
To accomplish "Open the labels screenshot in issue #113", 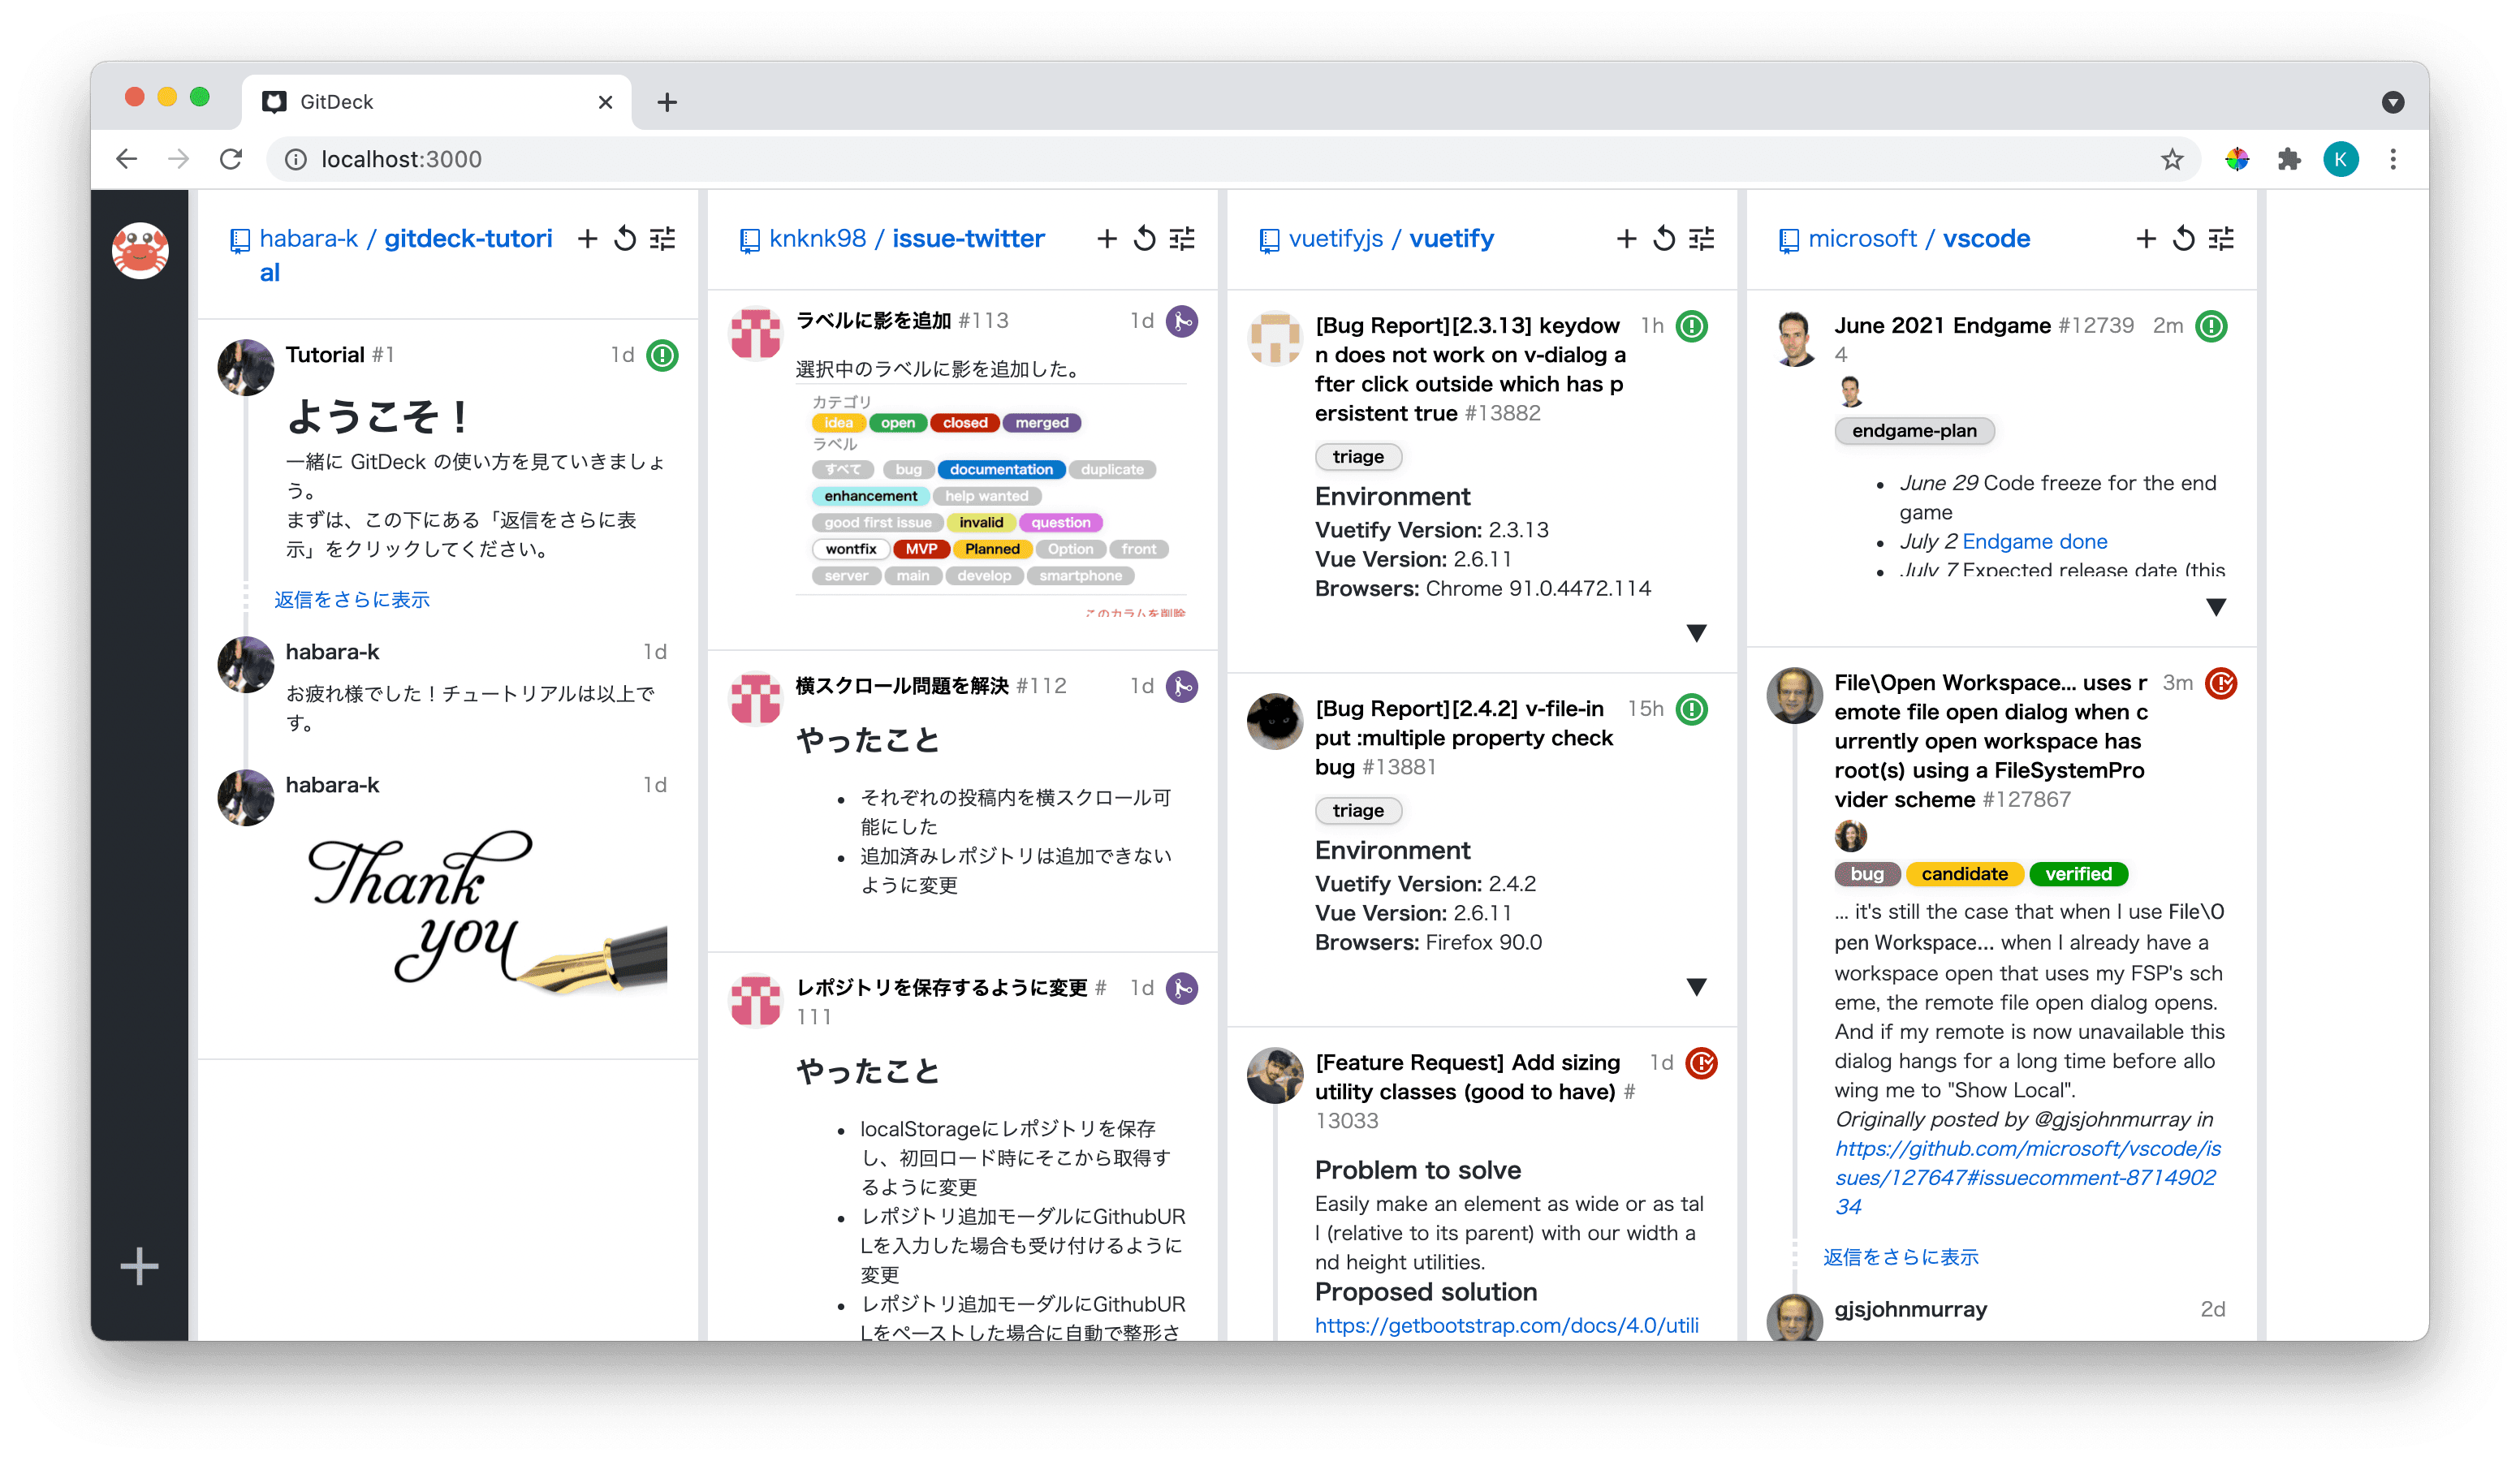I will point(991,500).
